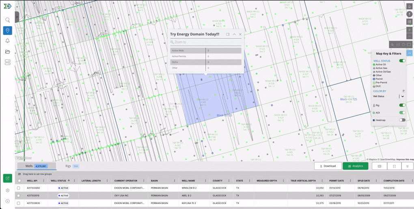Sort by the True Vertical Depth header
The height and width of the screenshot is (209, 414).
pos(303,181)
